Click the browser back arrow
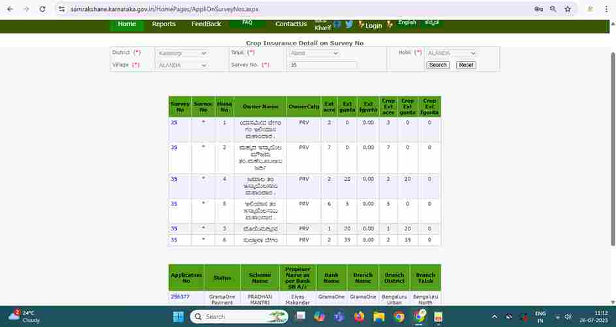The width and height of the screenshot is (616, 327). pos(10,9)
